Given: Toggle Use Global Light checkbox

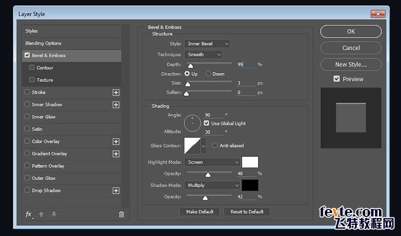Looking at the screenshot, I should click(x=207, y=123).
